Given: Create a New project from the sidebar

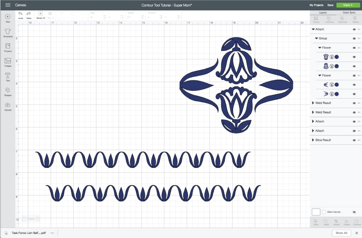Looking at the screenshot, I should 8,18.
